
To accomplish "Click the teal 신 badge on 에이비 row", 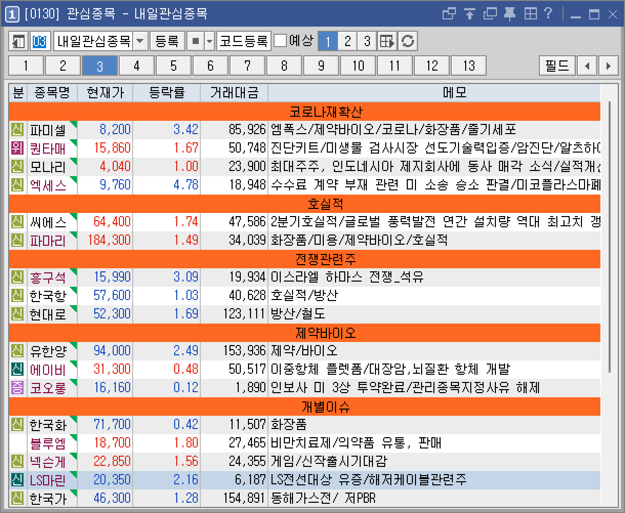I will click(x=17, y=369).
